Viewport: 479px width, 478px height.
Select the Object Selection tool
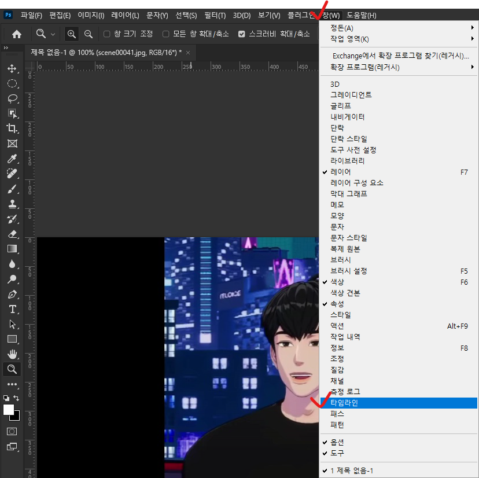tap(12, 113)
